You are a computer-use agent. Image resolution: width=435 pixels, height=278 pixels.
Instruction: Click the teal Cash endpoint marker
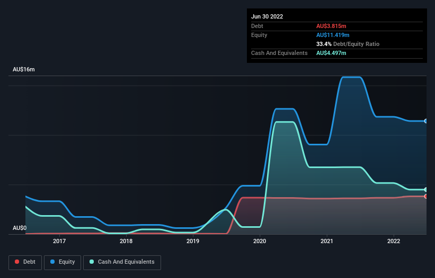[426, 190]
